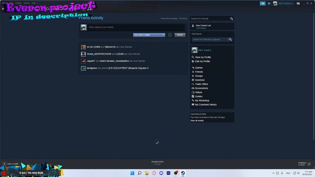The width and height of the screenshot is (315, 177).
Task: Open twitch-fanatka_monekaitera profile name
Action: [114, 61]
